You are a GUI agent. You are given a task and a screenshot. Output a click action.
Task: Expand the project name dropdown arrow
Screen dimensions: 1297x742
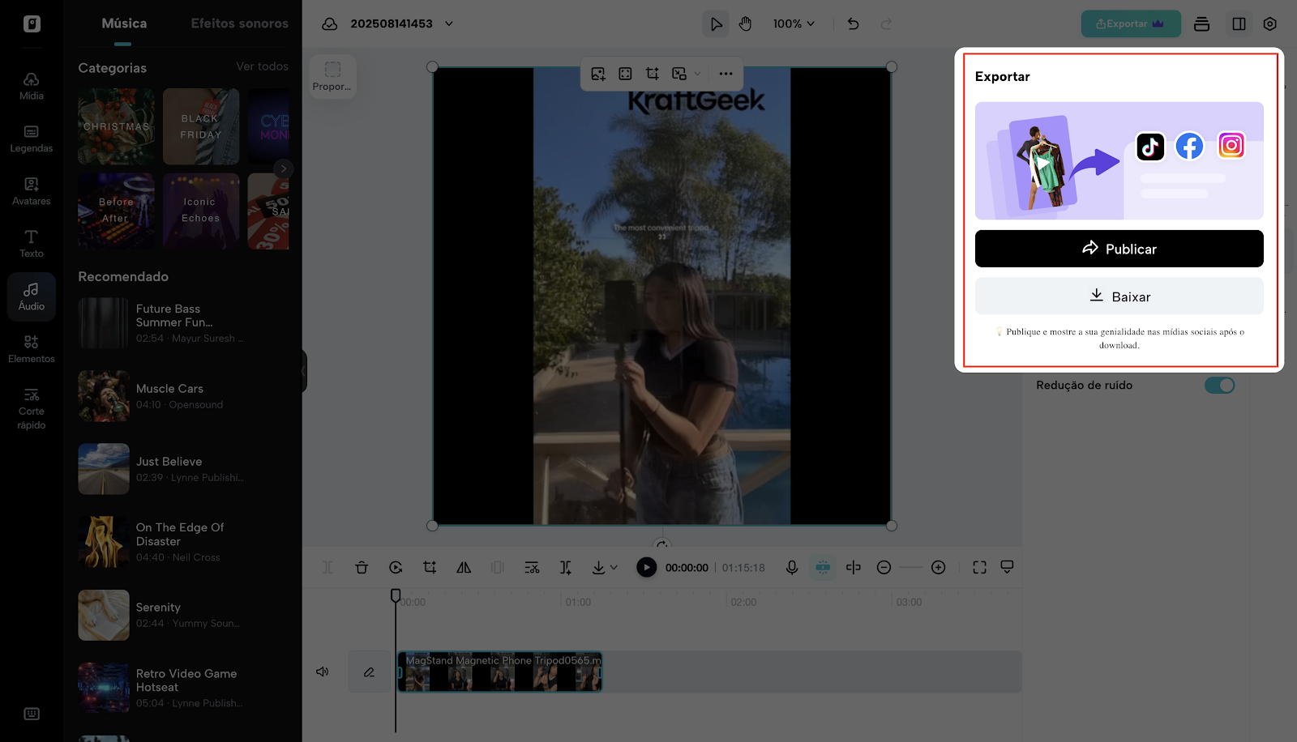point(449,23)
